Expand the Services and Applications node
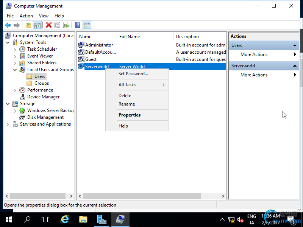This screenshot has width=303, height=227. point(8,124)
